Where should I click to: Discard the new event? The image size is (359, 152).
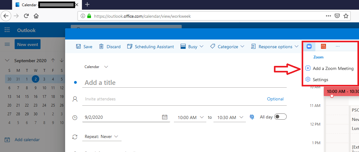click(110, 47)
